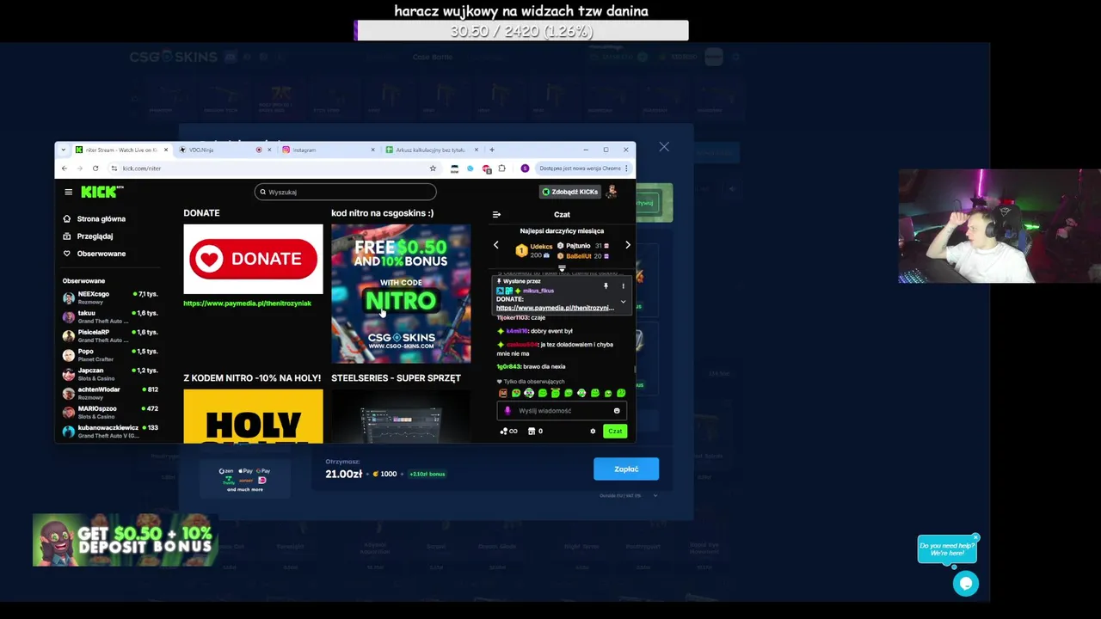Reload the kick.com page
Image resolution: width=1101 pixels, height=619 pixels.
click(x=95, y=169)
